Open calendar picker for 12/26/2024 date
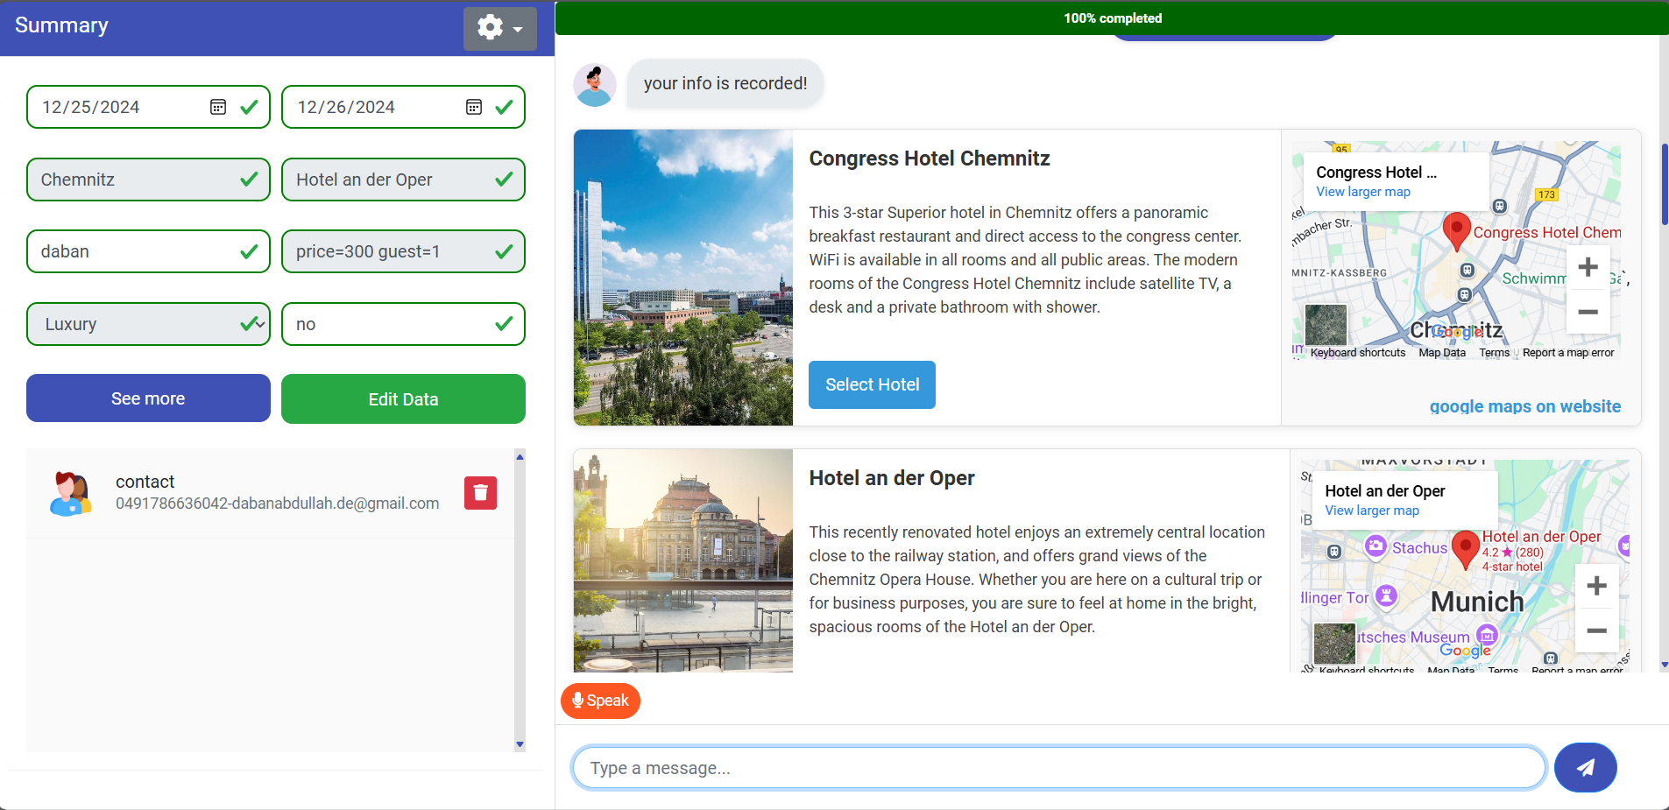This screenshot has width=1669, height=810. (474, 107)
